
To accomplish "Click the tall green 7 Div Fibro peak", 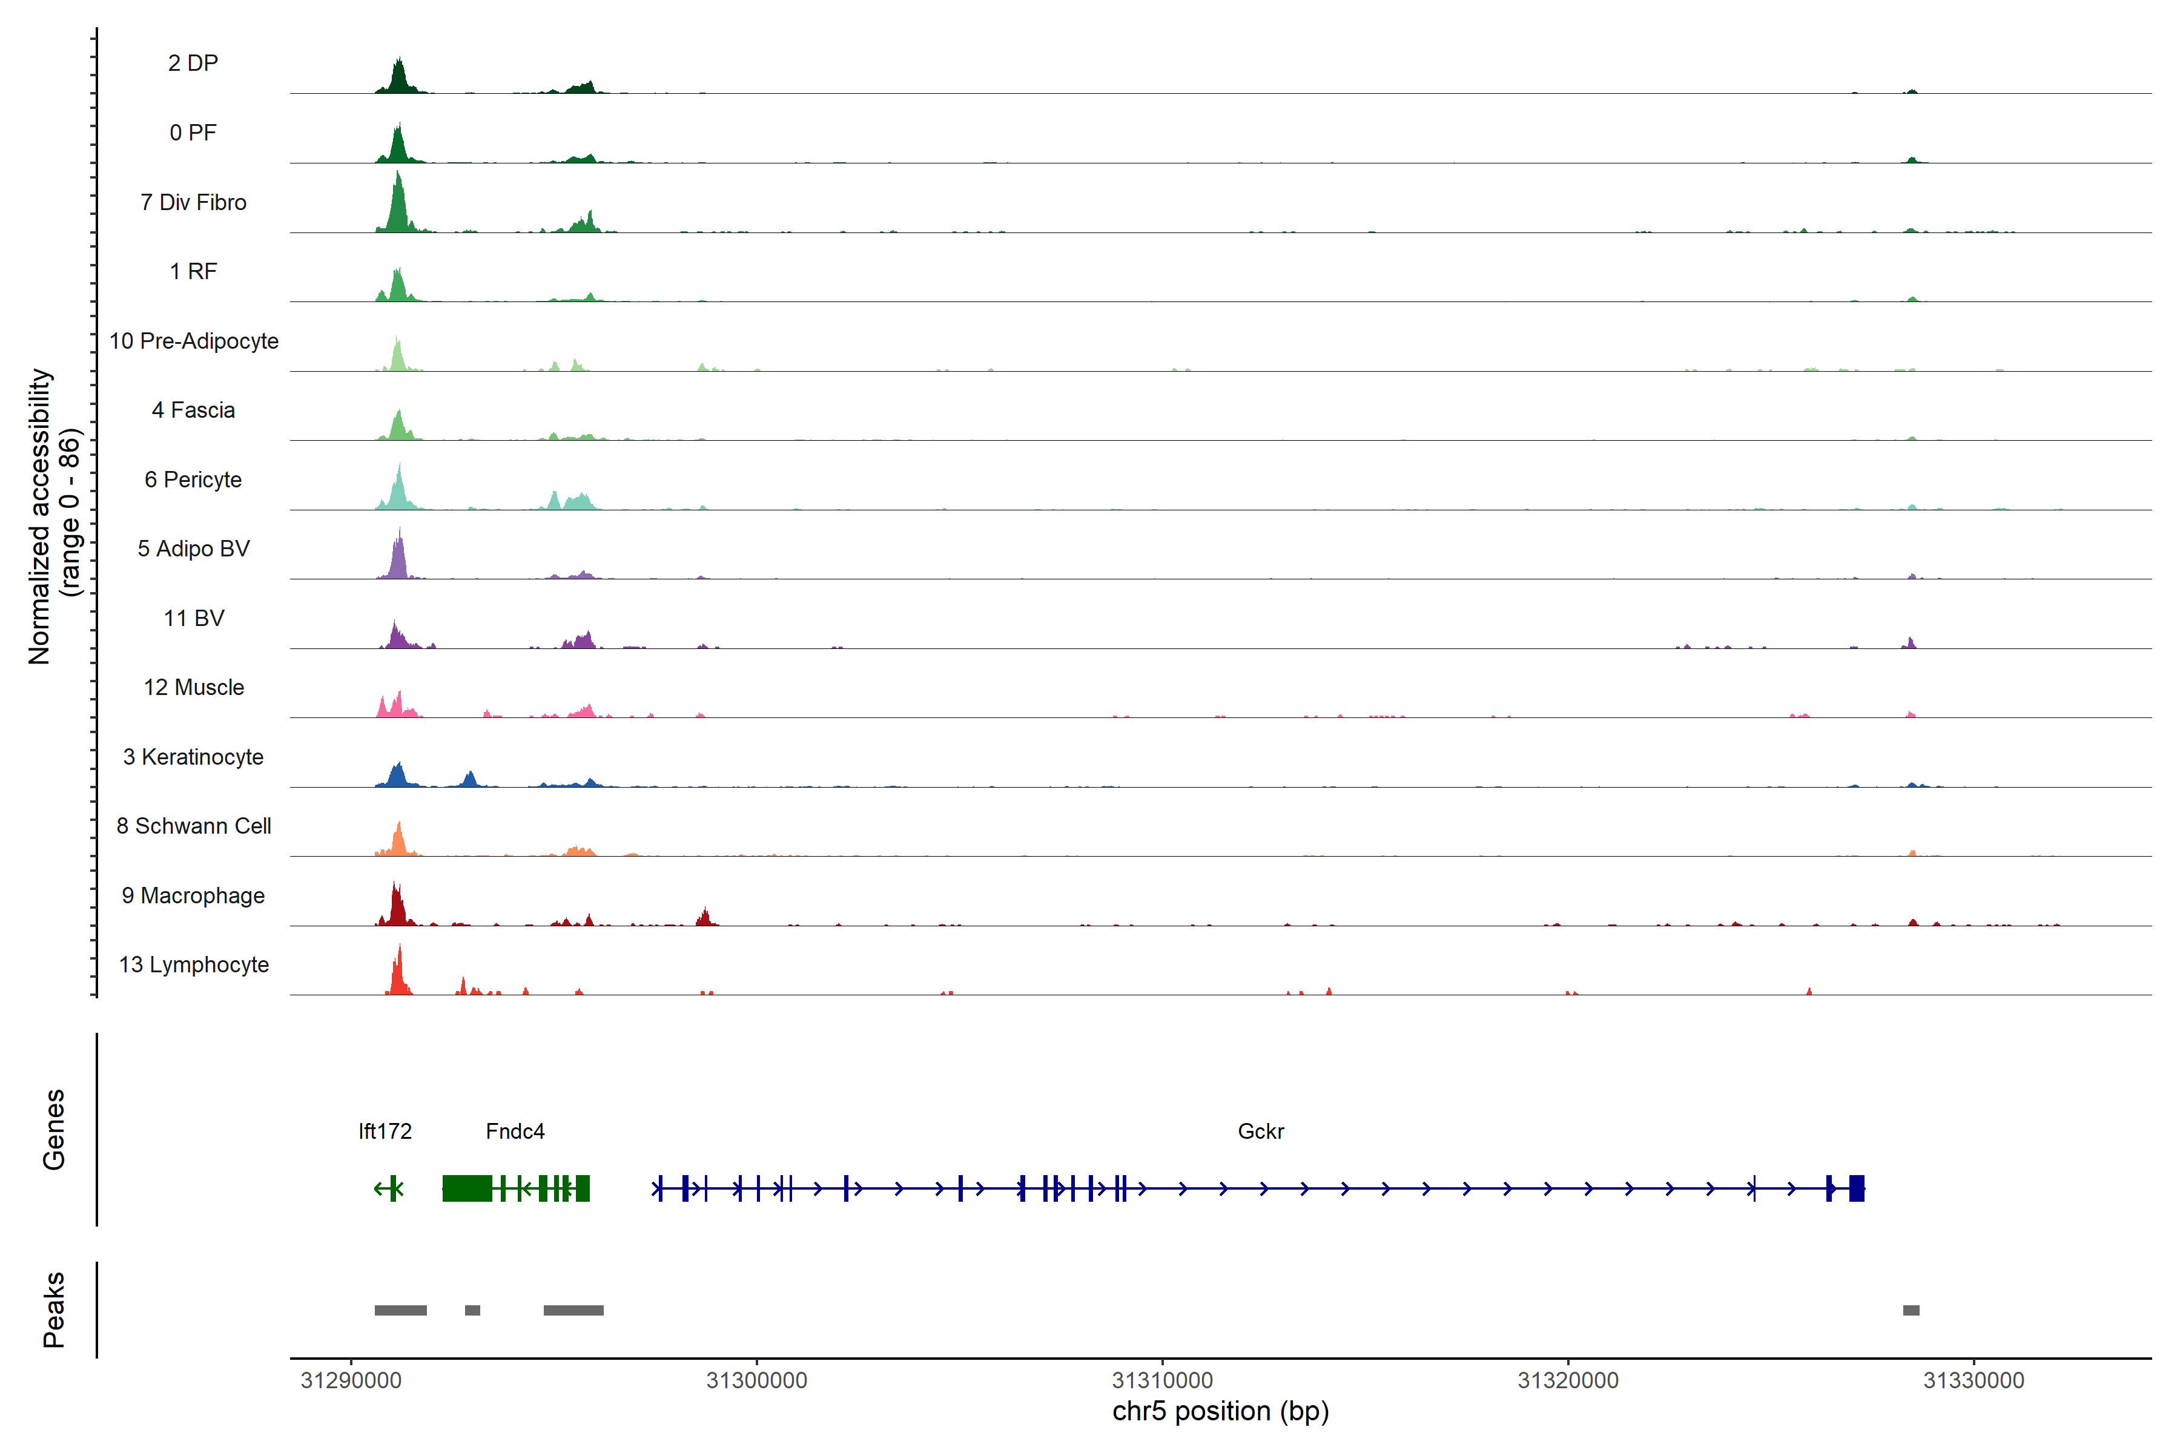I will (398, 208).
